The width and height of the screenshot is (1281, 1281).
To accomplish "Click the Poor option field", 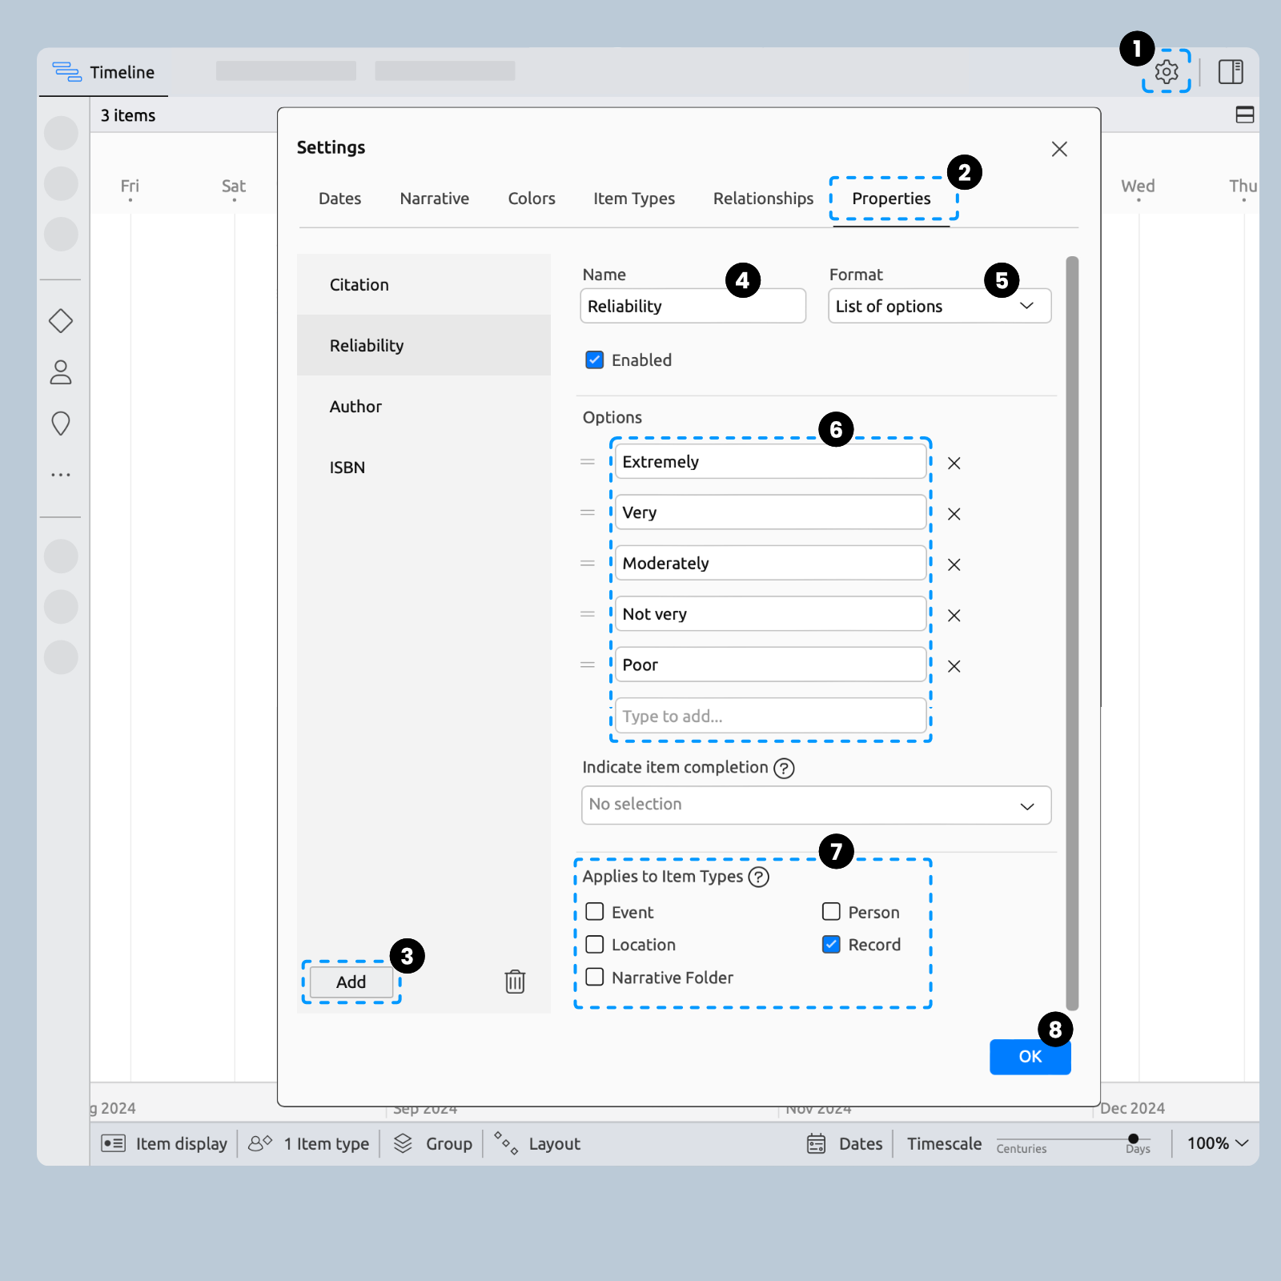I will 771,665.
